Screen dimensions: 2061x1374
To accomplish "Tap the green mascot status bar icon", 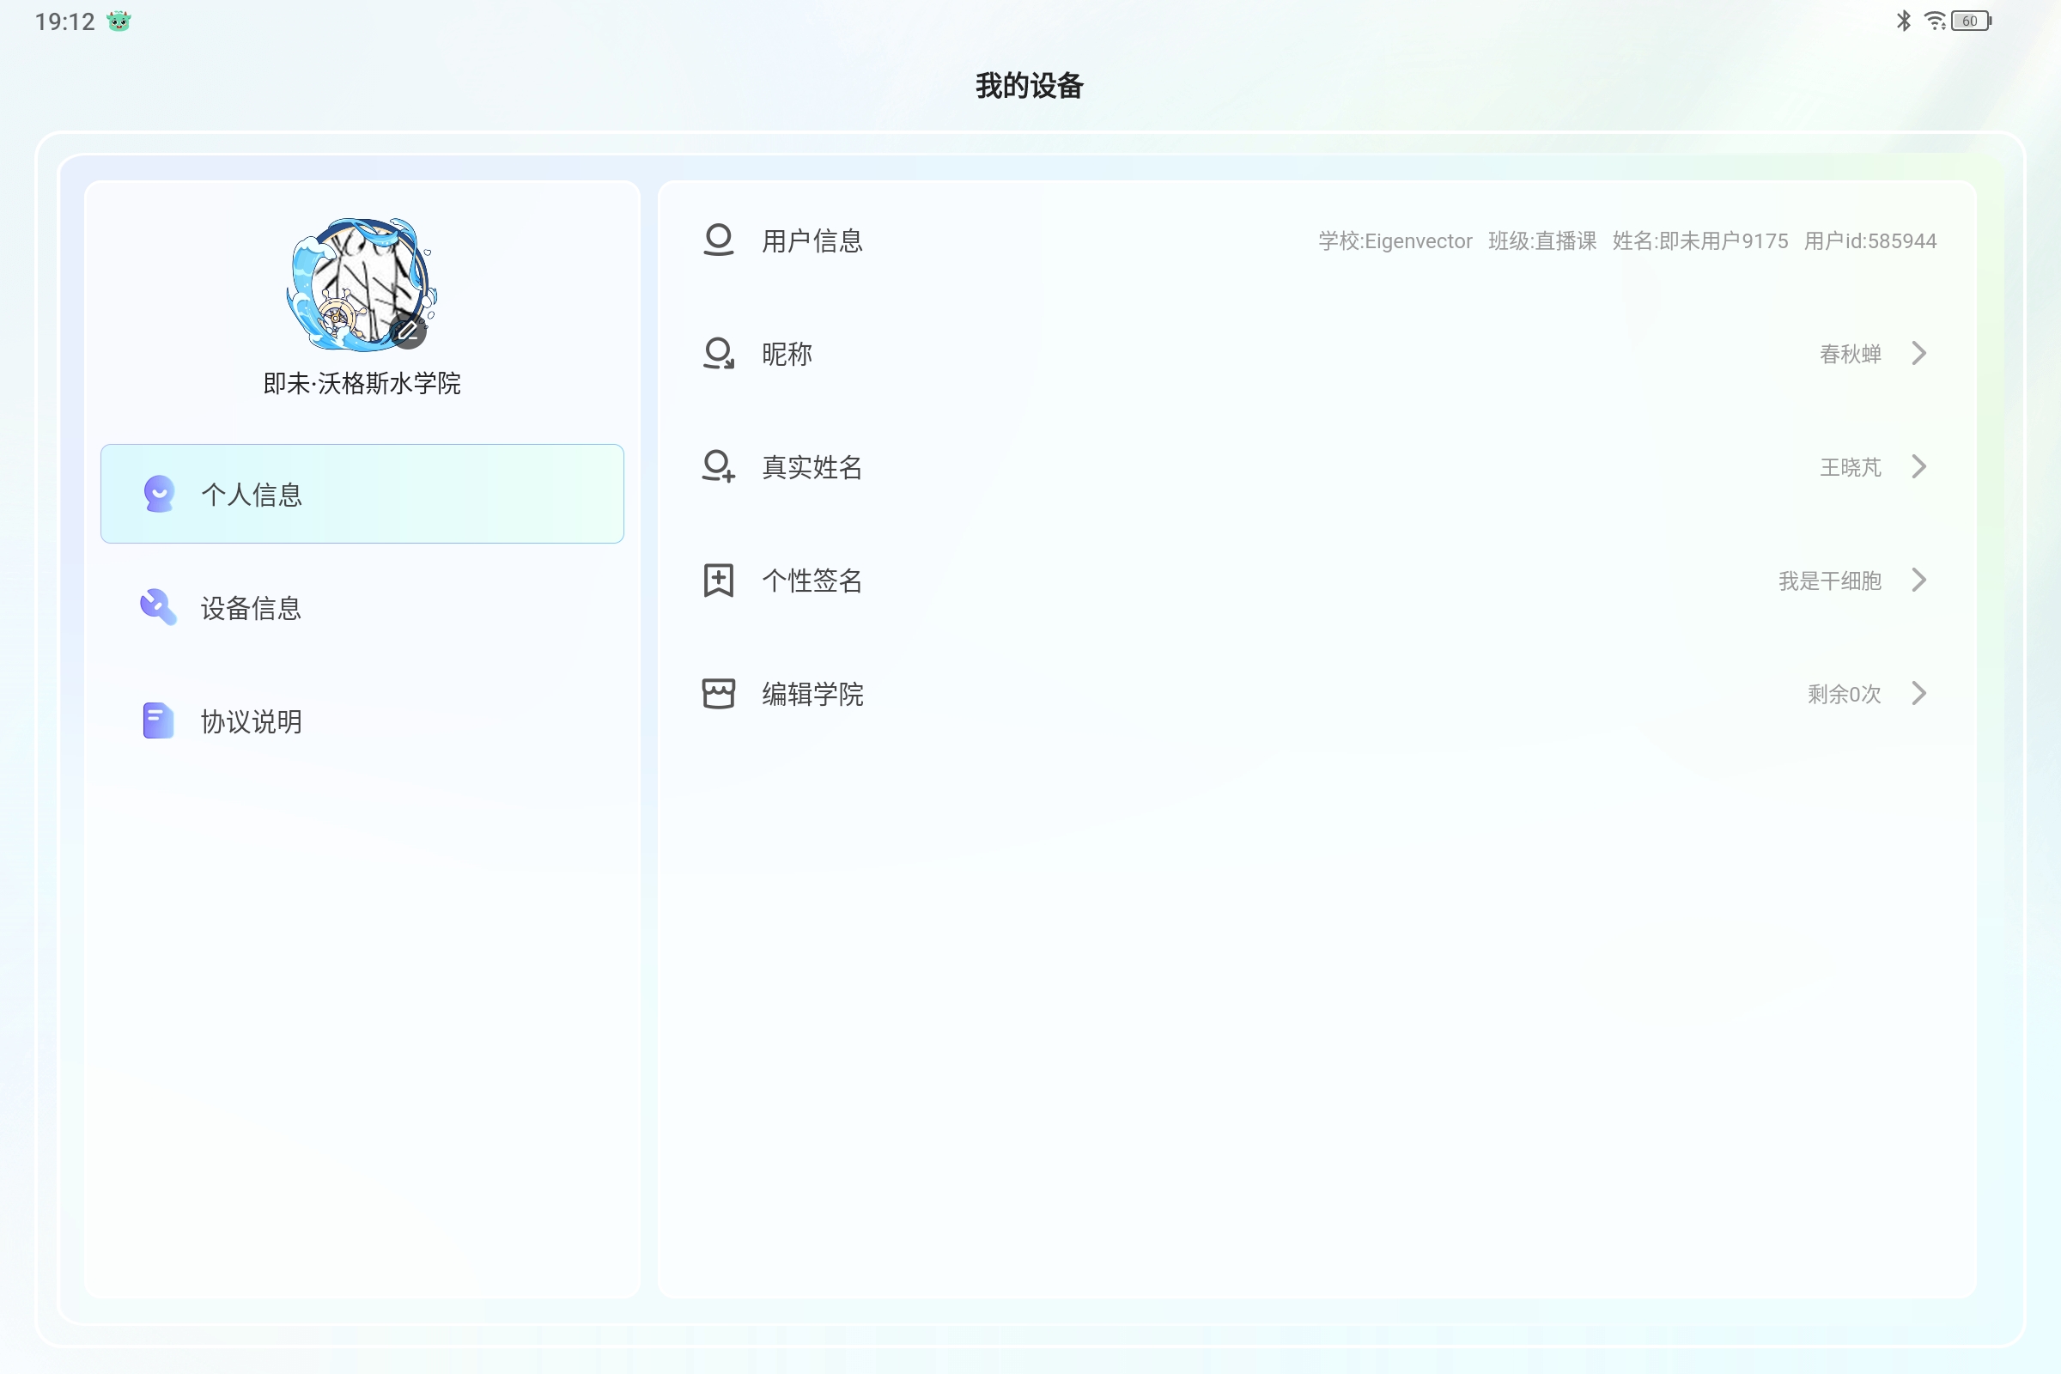I will pyautogui.click(x=119, y=21).
